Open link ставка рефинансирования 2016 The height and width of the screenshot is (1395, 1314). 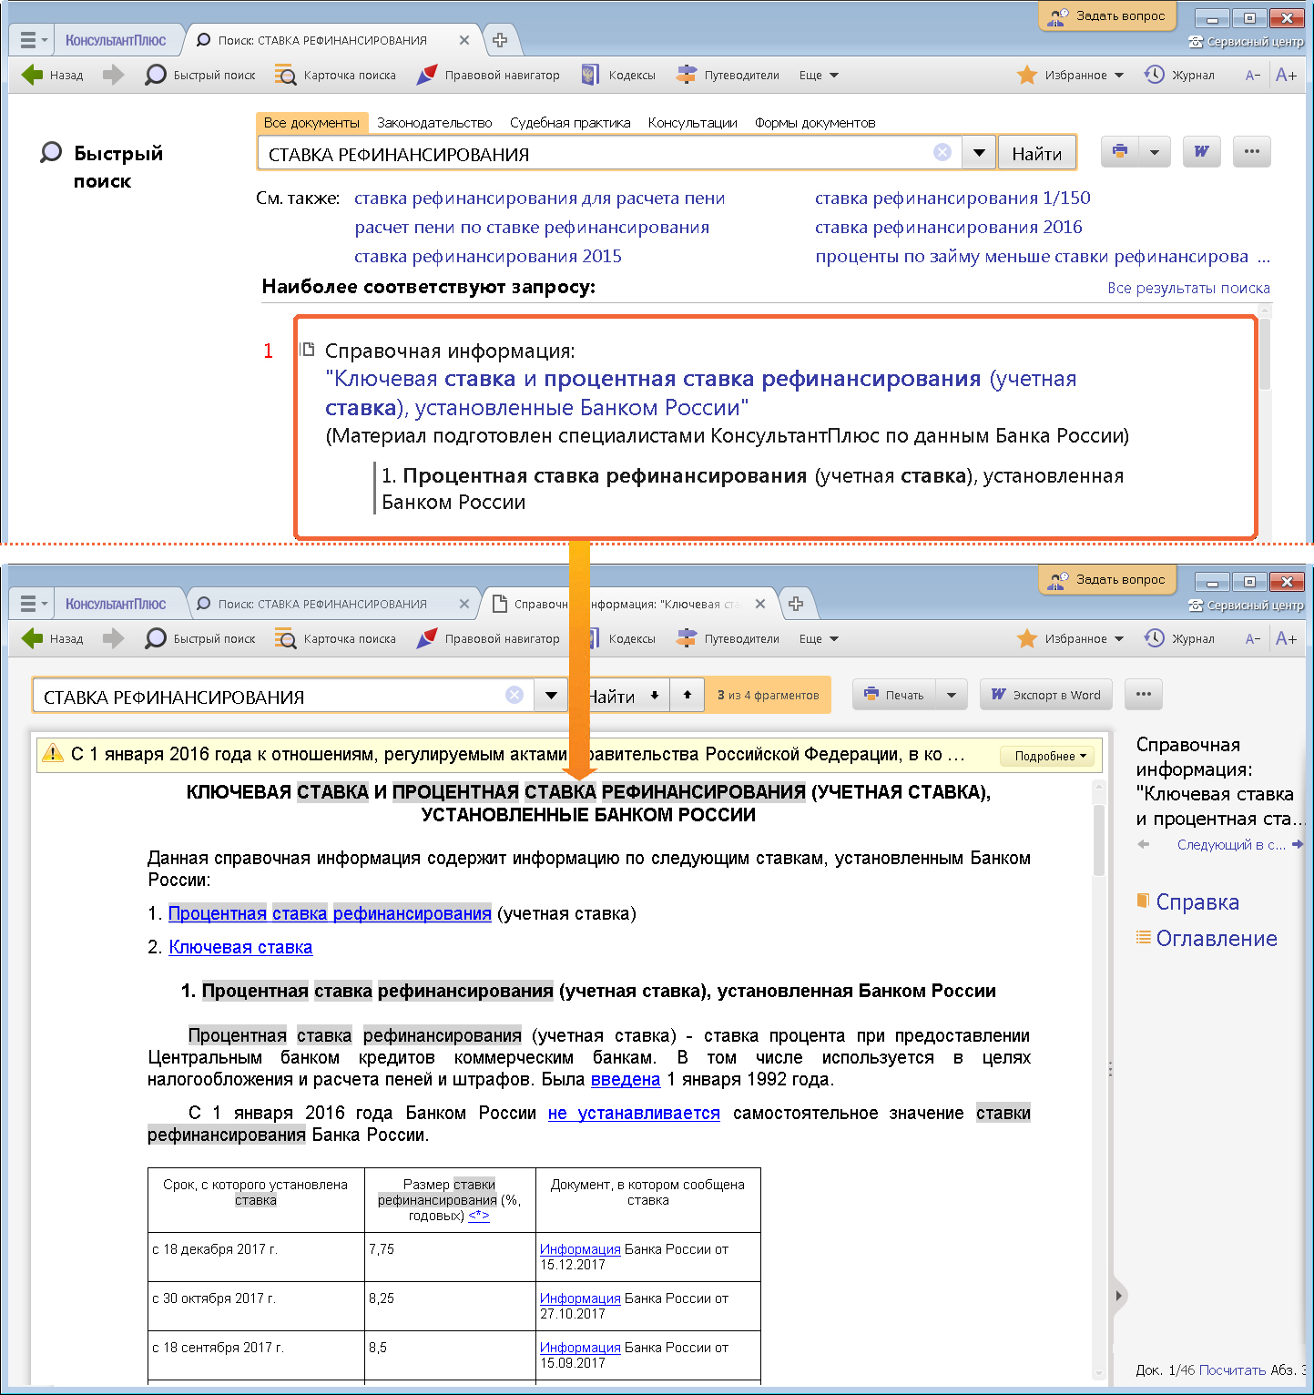(x=948, y=228)
